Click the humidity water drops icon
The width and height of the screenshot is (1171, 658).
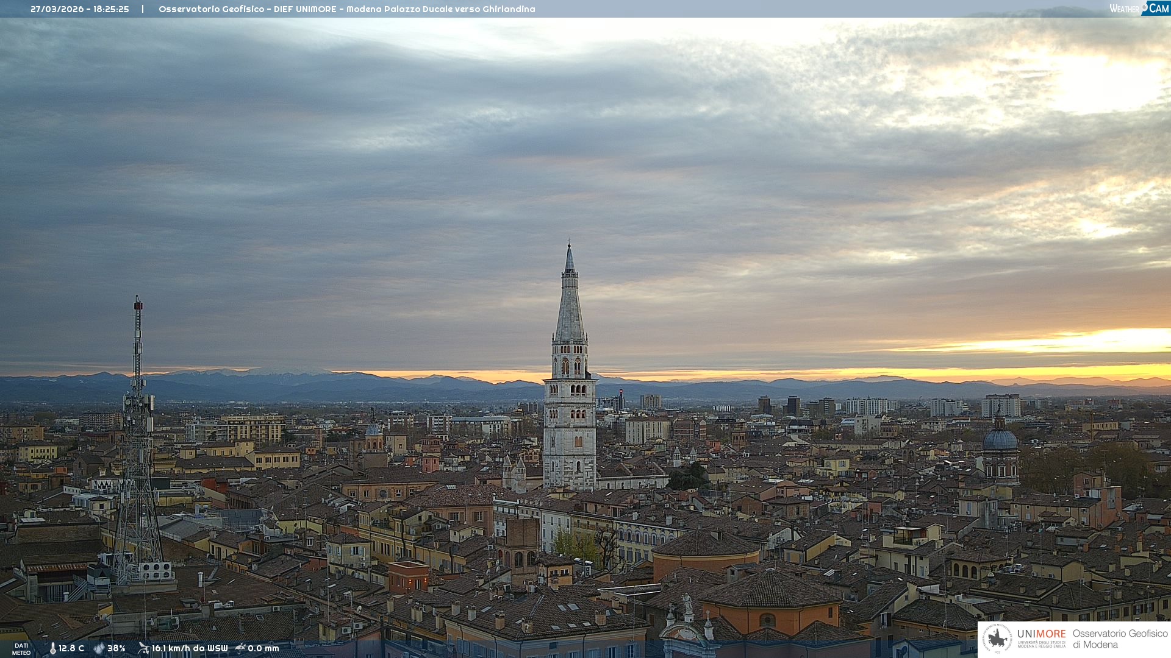click(x=99, y=648)
